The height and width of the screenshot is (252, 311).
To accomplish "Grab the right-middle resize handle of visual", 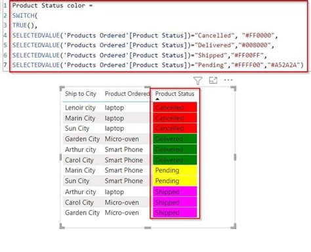I will pyautogui.click(x=235, y=157).
